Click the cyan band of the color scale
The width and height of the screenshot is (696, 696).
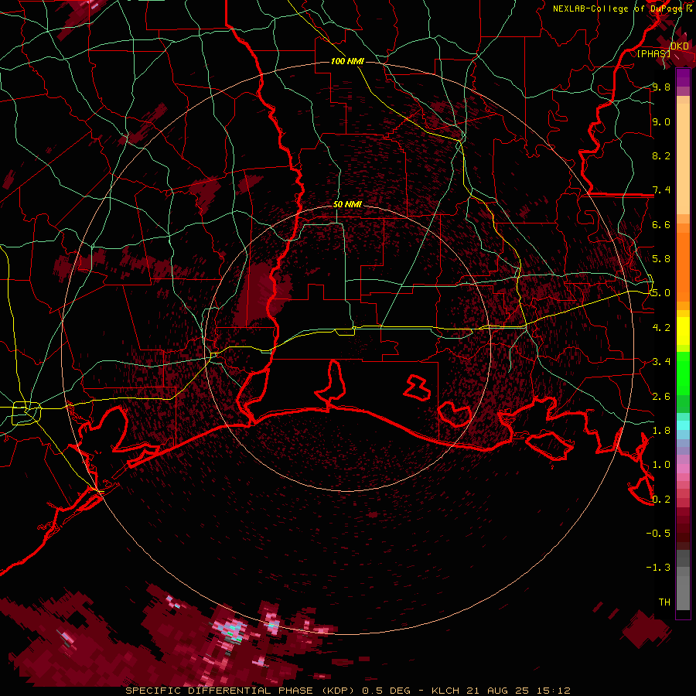[x=683, y=425]
